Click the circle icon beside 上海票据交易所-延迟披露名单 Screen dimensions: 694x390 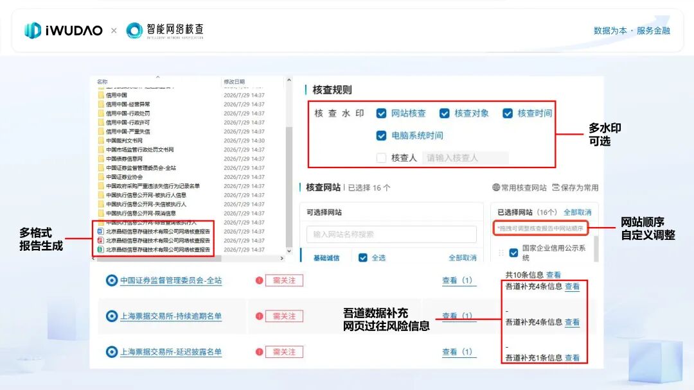click(x=112, y=352)
